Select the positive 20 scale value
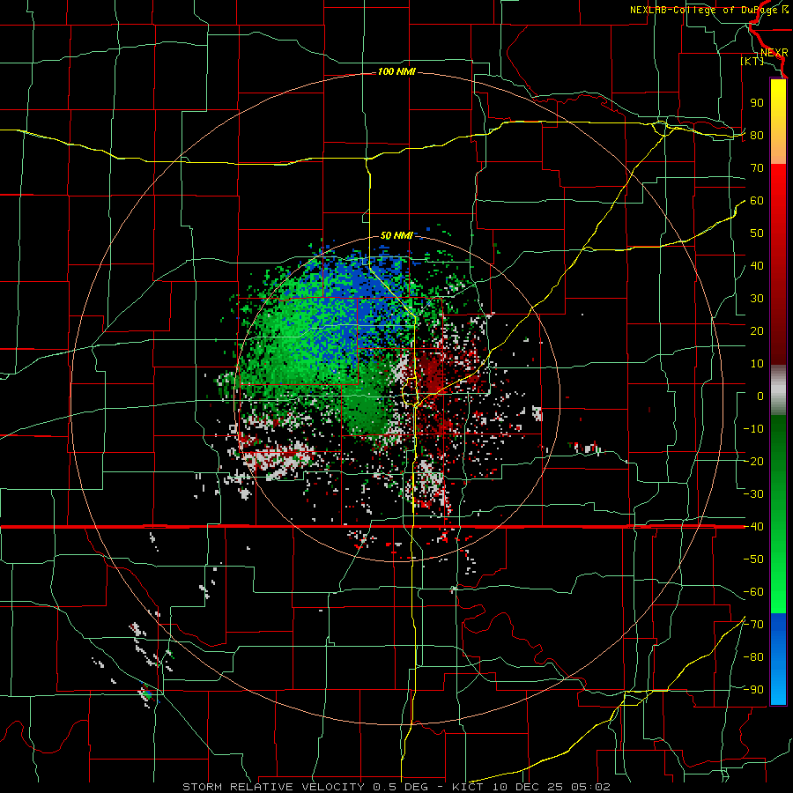The height and width of the screenshot is (793, 793). tap(757, 331)
